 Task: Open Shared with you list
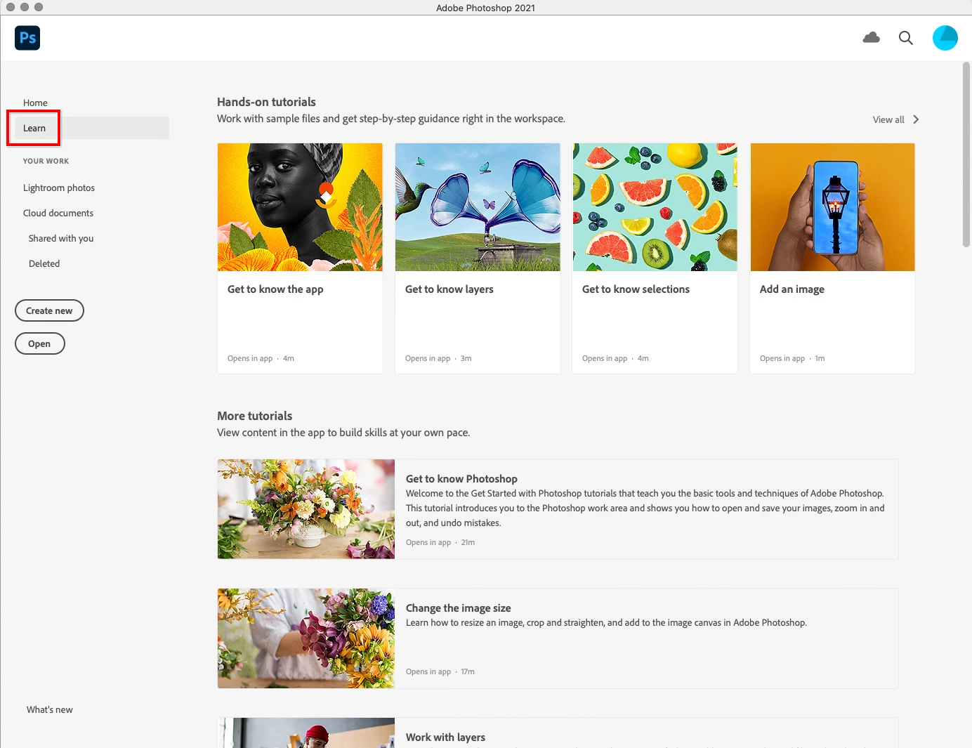tap(61, 238)
